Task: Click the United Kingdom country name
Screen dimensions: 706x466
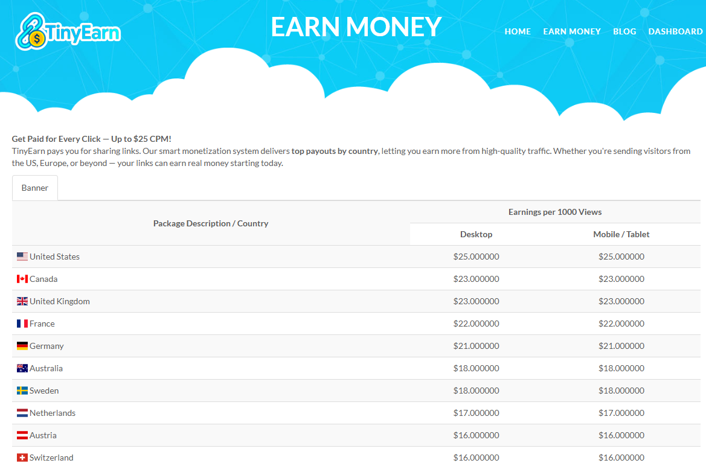Action: [x=60, y=301]
